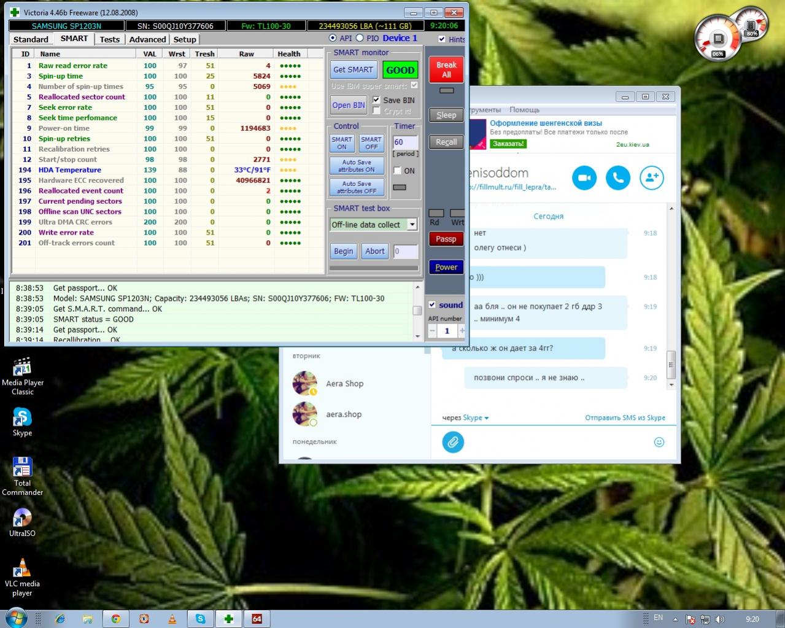
Task: Switch to the Setup tab
Action: tap(185, 39)
